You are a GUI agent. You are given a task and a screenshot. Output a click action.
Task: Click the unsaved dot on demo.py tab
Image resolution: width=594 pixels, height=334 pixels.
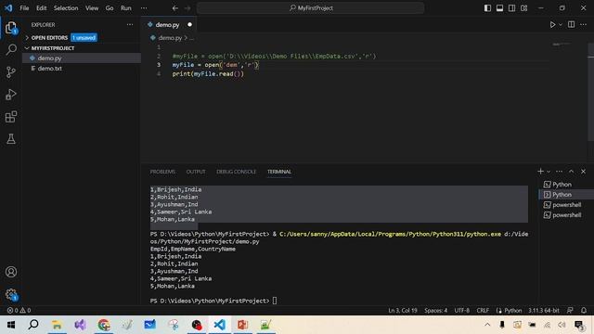click(x=189, y=25)
